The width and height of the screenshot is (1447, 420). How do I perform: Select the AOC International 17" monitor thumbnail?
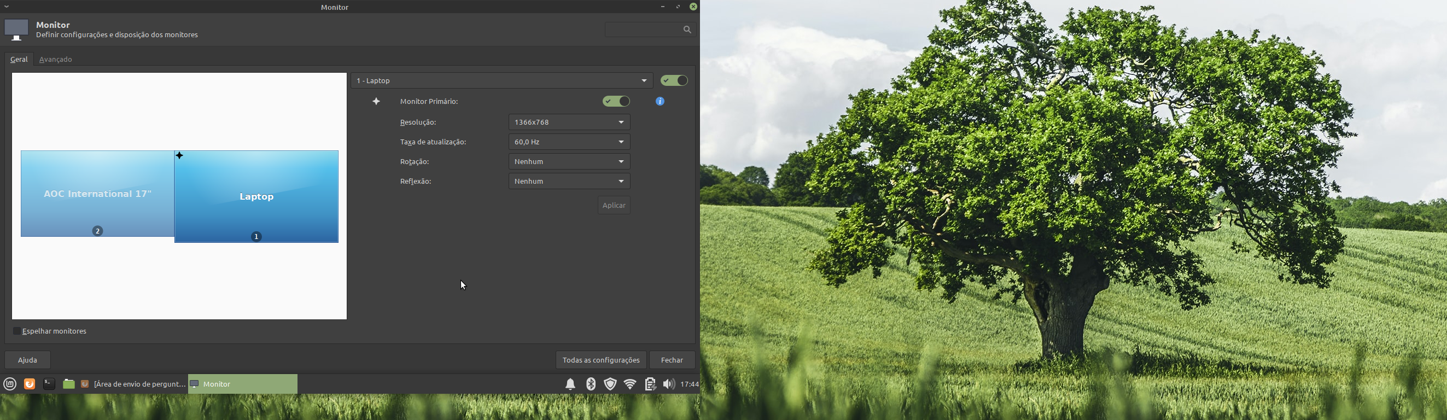pos(97,194)
